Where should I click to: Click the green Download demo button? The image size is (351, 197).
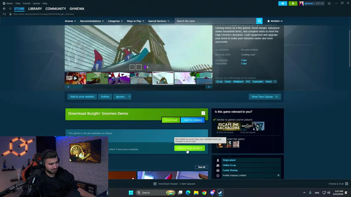[x=171, y=120]
